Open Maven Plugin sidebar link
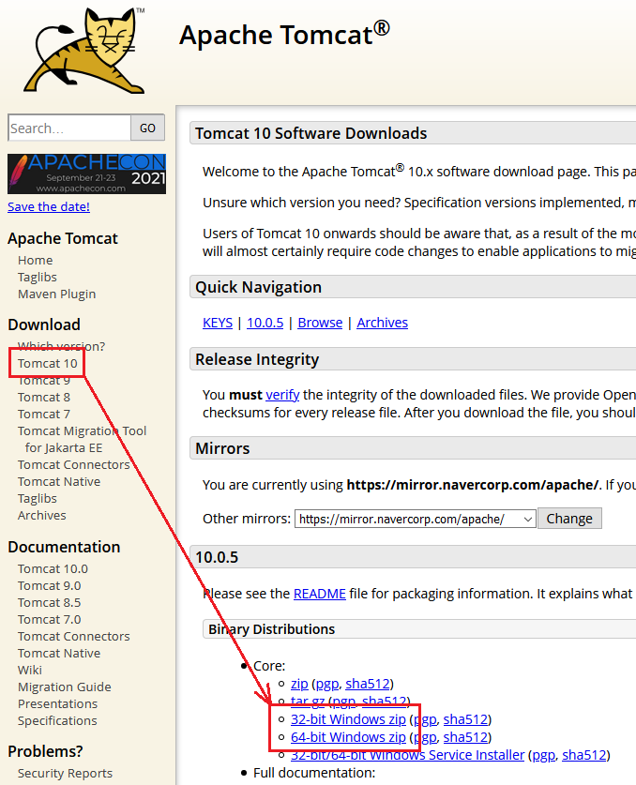Screen dimensions: 636x785 pyautogui.click(x=56, y=294)
